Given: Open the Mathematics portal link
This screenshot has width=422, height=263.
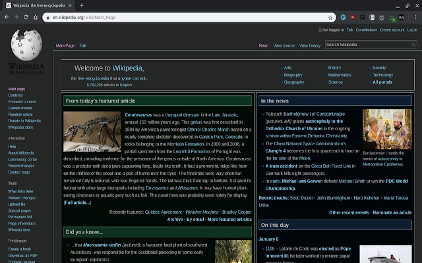Looking at the screenshot, I should pos(340,75).
